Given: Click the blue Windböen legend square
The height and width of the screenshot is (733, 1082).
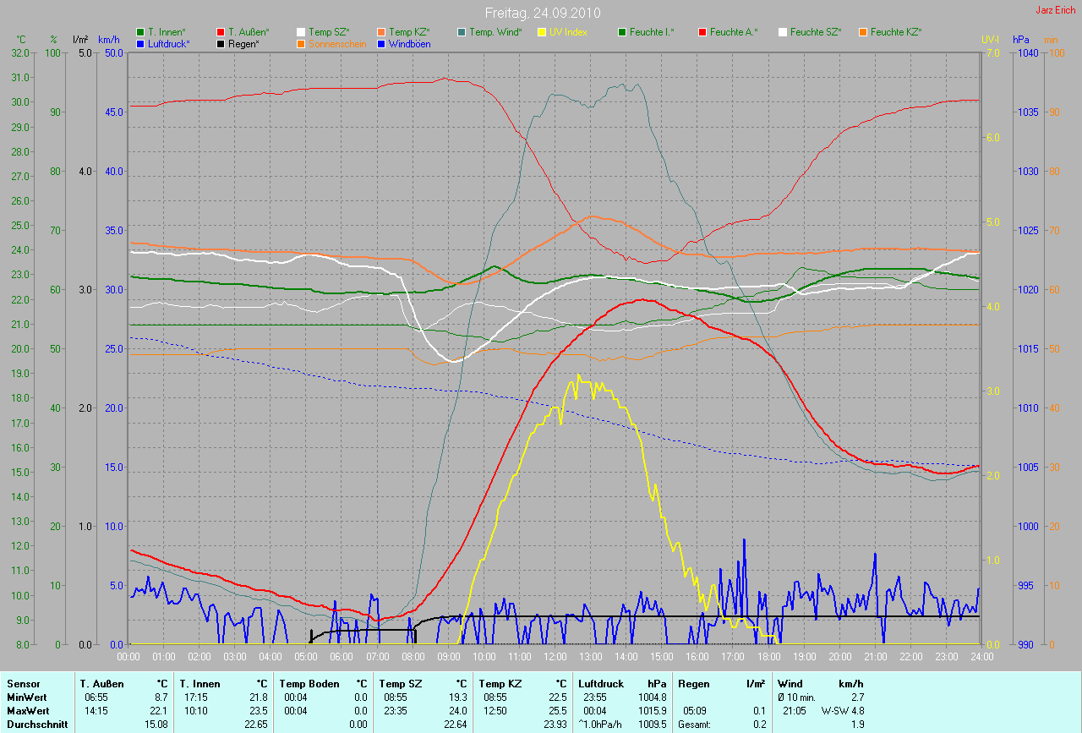Looking at the screenshot, I should 381,44.
